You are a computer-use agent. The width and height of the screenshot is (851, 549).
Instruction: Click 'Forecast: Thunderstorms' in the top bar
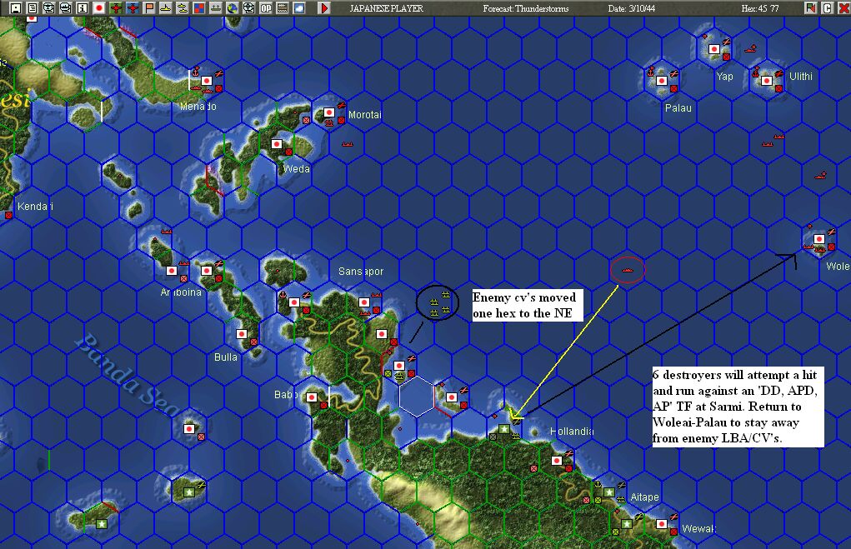[x=525, y=8]
